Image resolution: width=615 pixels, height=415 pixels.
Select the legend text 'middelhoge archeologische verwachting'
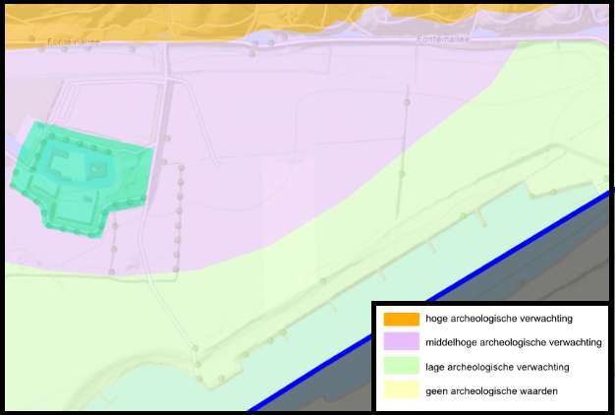[x=514, y=343]
